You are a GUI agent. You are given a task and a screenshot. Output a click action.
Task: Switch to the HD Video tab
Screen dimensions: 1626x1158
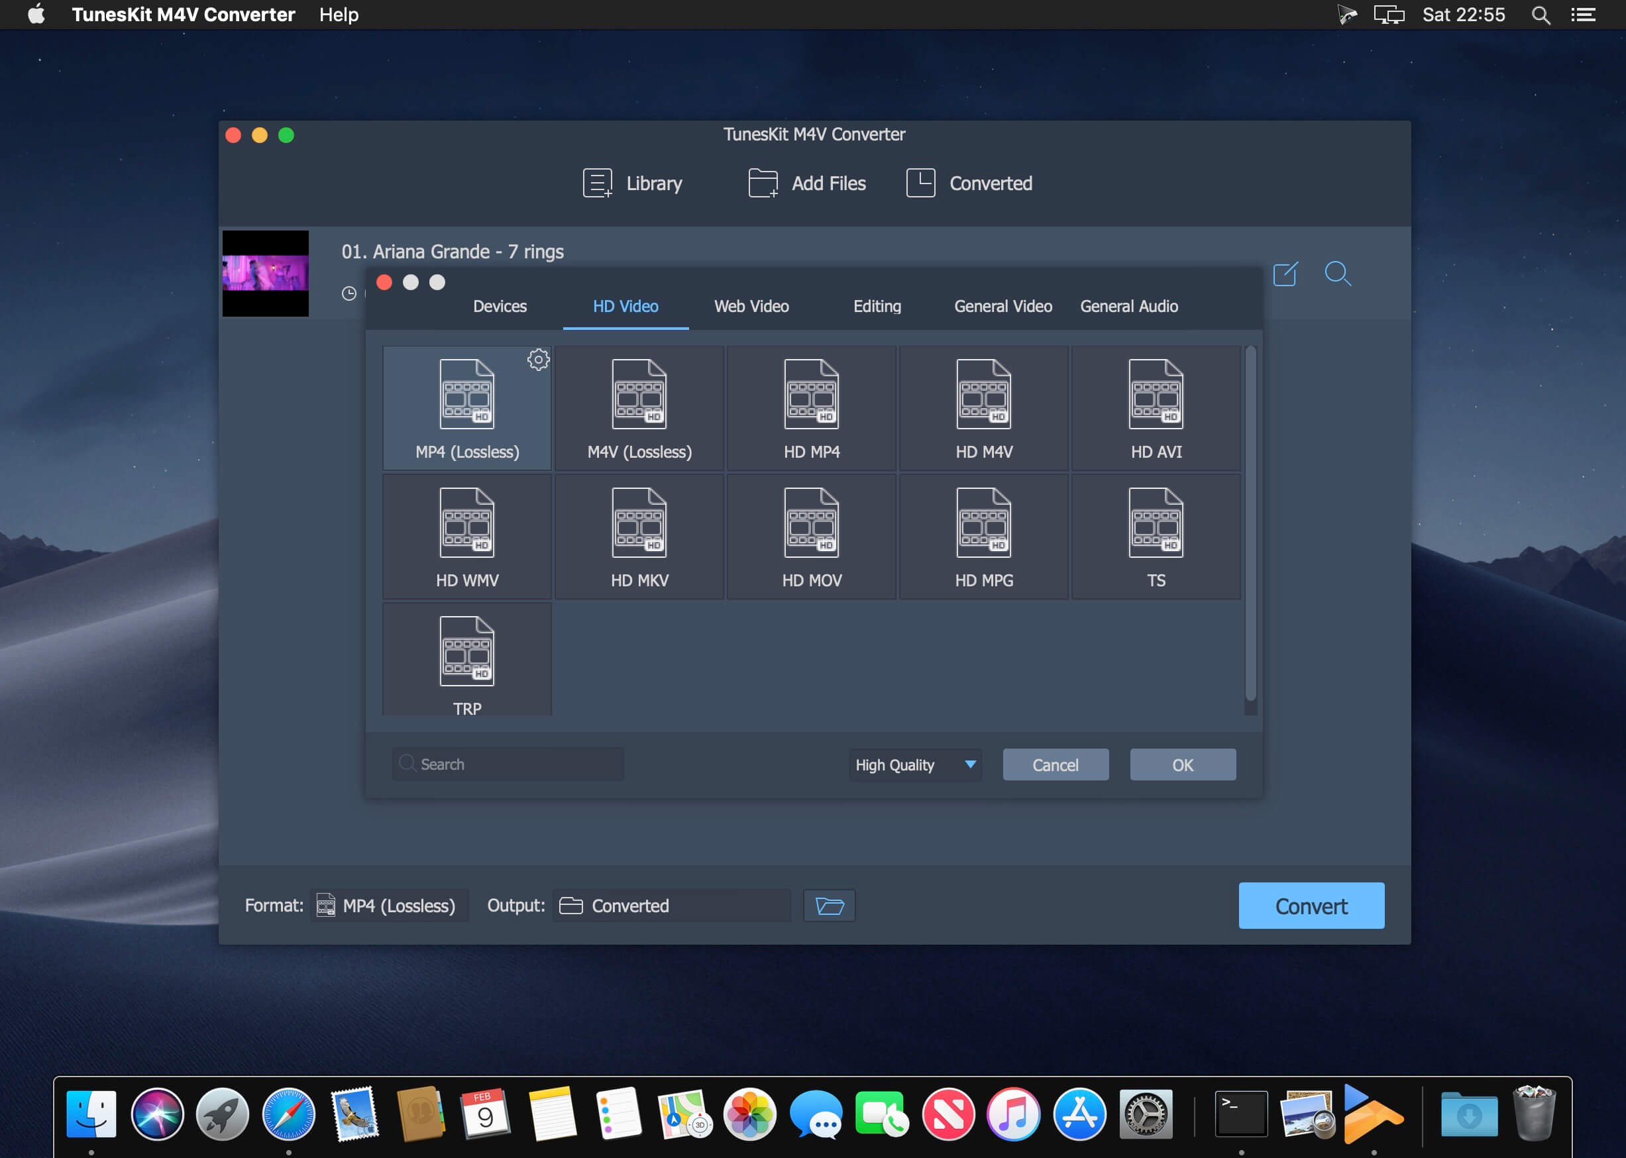click(625, 306)
